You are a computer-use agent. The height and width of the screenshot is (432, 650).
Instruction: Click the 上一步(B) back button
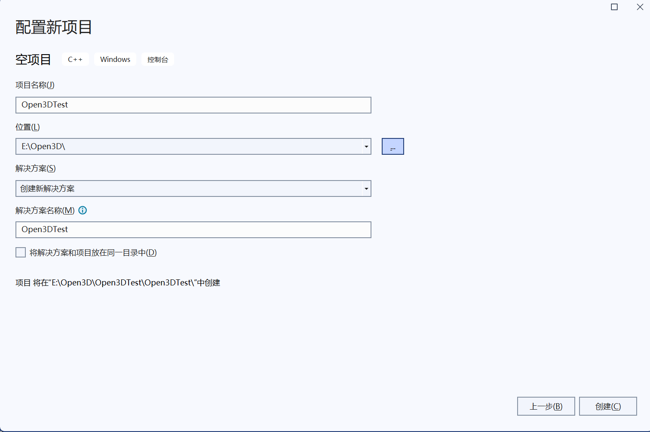click(546, 406)
